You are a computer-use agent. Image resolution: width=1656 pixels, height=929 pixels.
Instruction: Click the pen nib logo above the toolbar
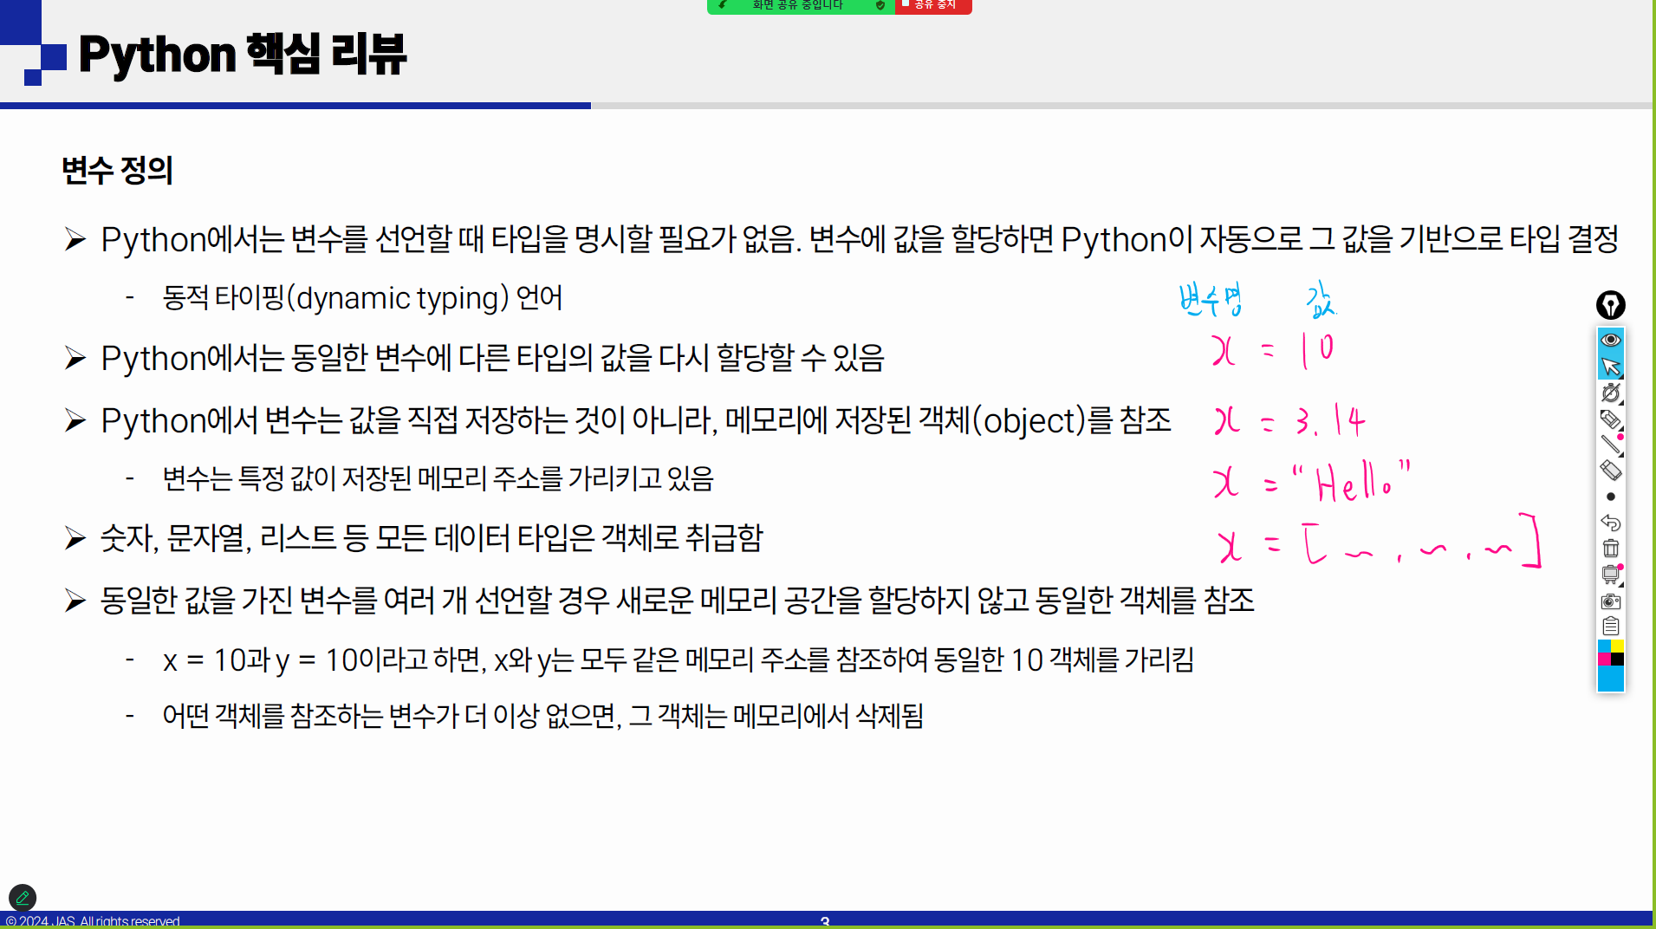pyautogui.click(x=1610, y=305)
